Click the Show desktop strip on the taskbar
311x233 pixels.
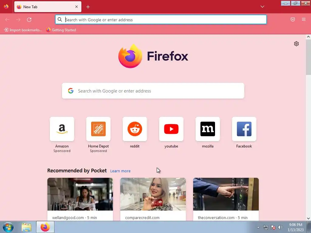pos(309,227)
